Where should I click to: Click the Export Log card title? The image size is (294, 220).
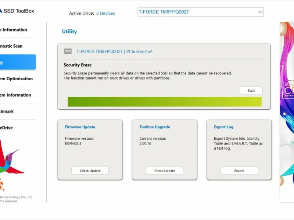223,127
